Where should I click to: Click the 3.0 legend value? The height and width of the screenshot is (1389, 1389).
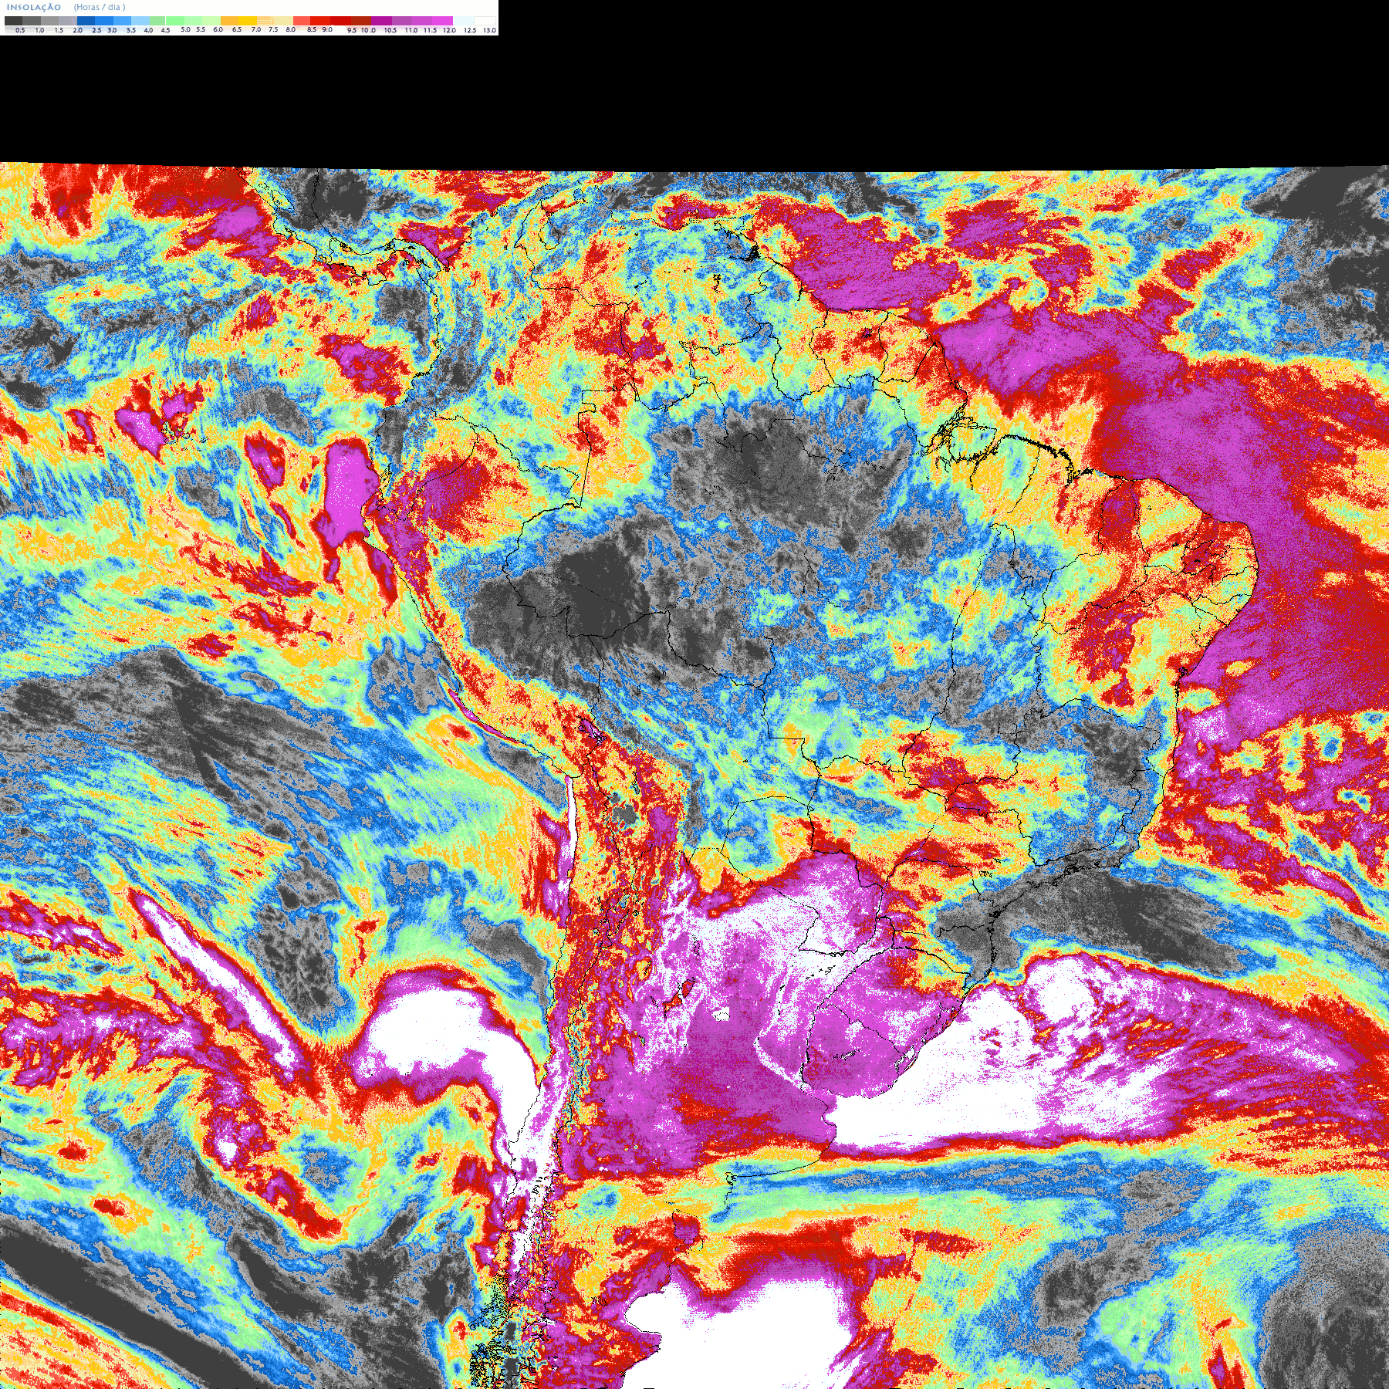click(x=112, y=30)
